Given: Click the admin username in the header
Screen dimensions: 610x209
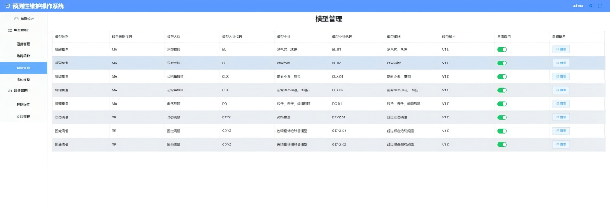Looking at the screenshot, I should pos(577,6).
